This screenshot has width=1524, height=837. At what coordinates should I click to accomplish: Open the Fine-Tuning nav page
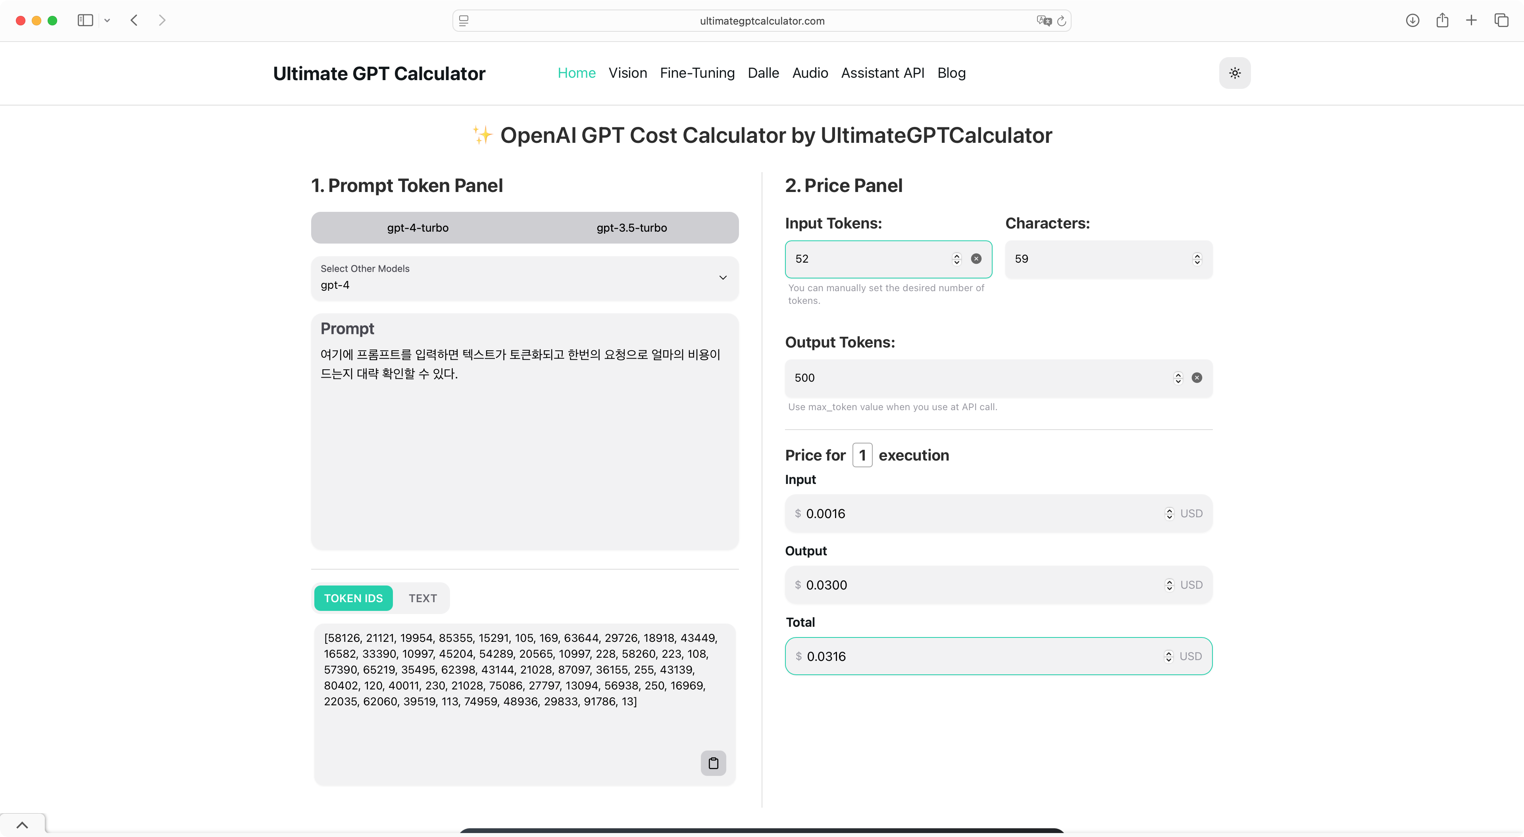click(697, 73)
